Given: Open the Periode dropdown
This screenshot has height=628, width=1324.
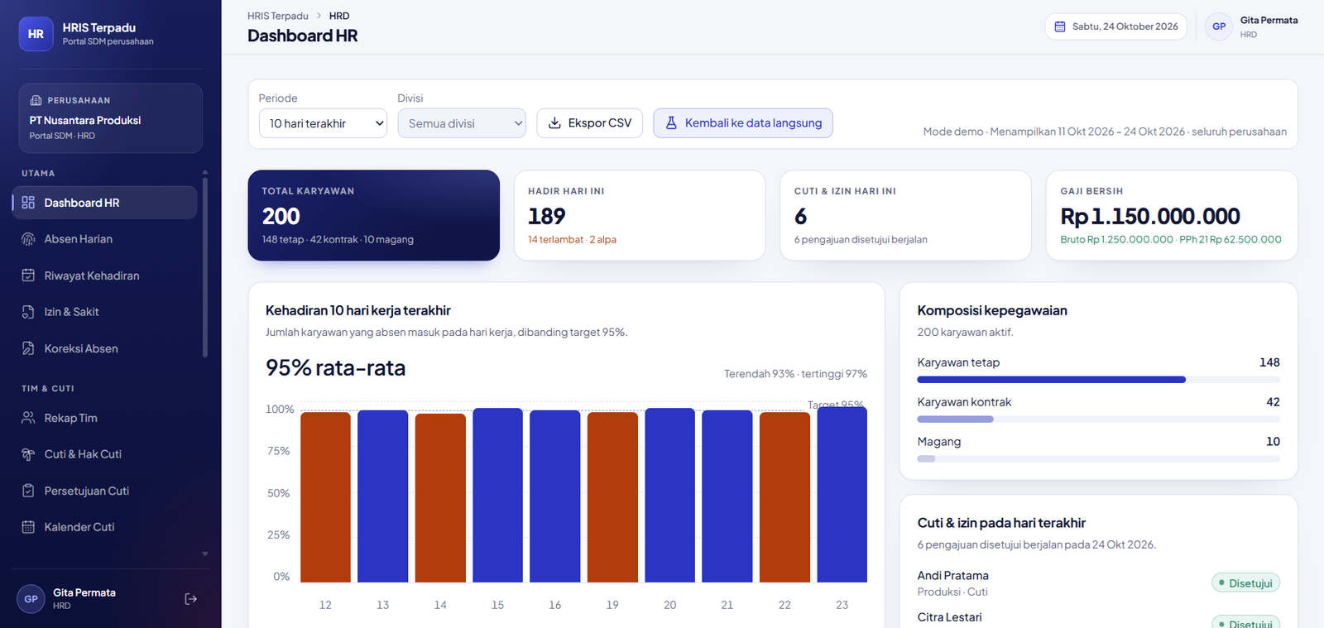Looking at the screenshot, I should (x=323, y=123).
